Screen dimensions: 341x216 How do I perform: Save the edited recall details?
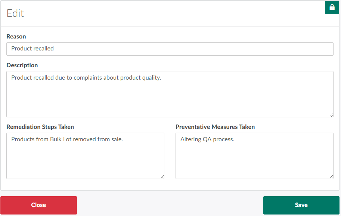coord(301,205)
